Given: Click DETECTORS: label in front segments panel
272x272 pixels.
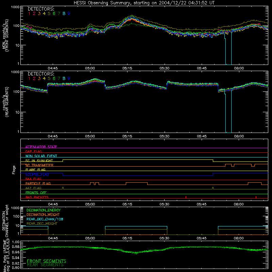Looking at the screenshot, I should point(41,9).
